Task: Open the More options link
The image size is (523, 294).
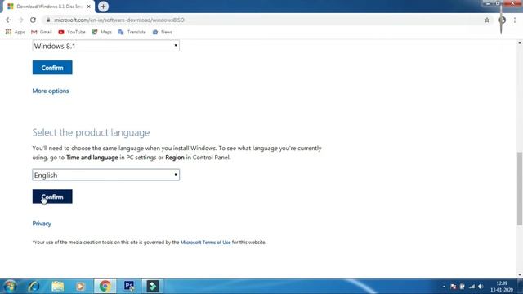Action: pos(51,91)
